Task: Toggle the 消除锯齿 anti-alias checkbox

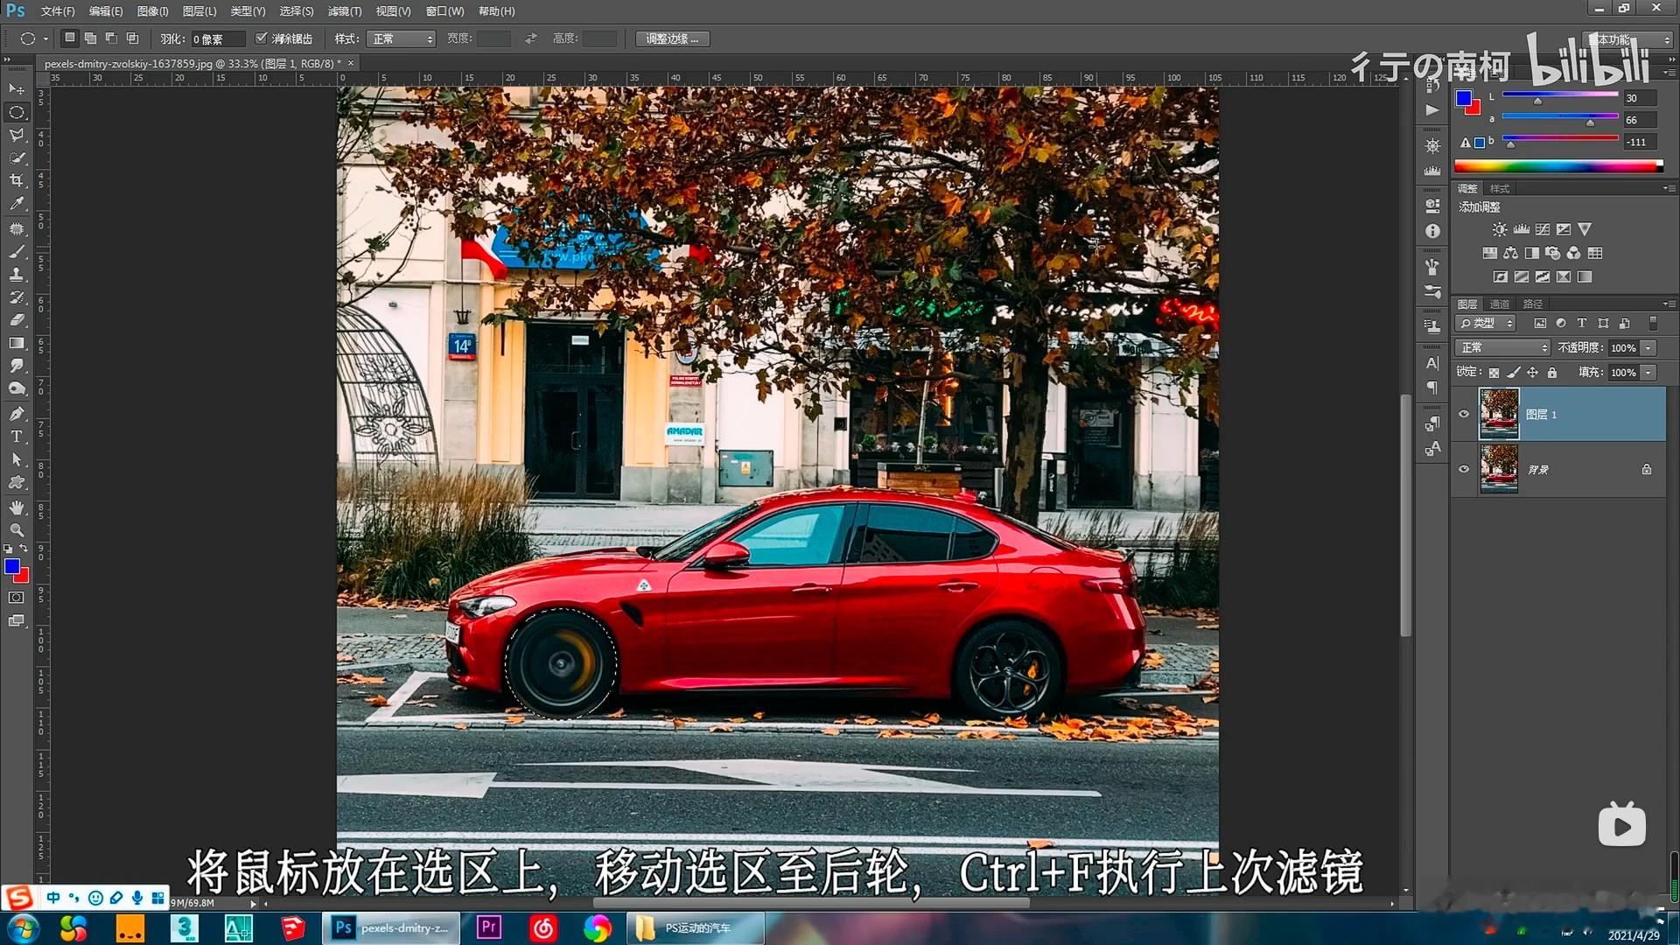Action: (x=261, y=38)
